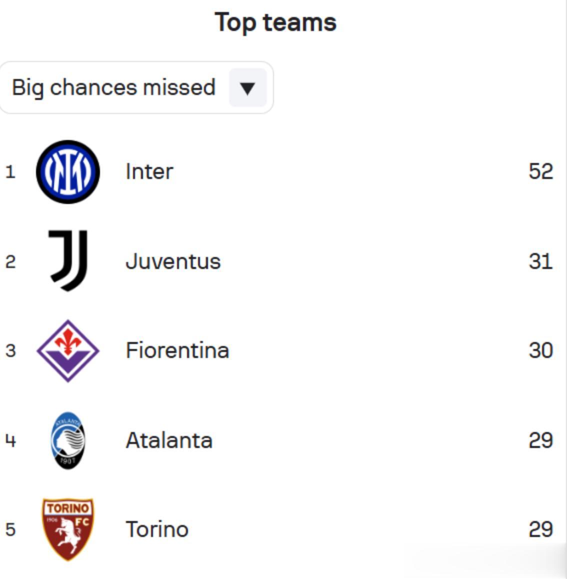Screen dimensions: 567x579
Task: Click rank number 1 beside Inter
Action: 10,172
